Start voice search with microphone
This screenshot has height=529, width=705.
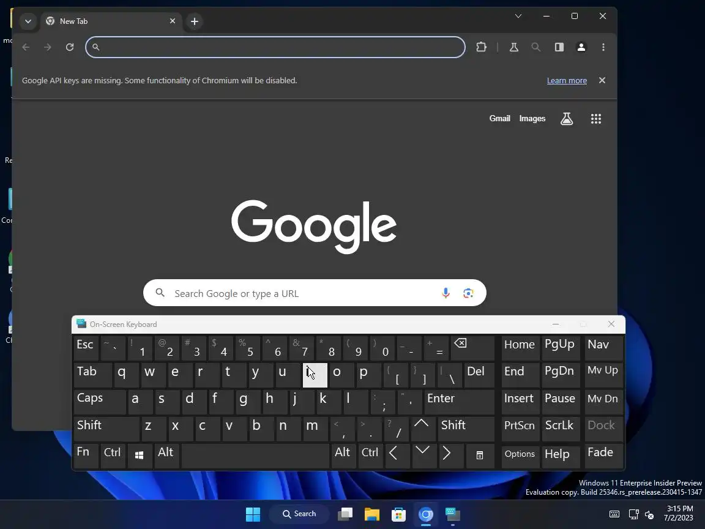coord(446,293)
